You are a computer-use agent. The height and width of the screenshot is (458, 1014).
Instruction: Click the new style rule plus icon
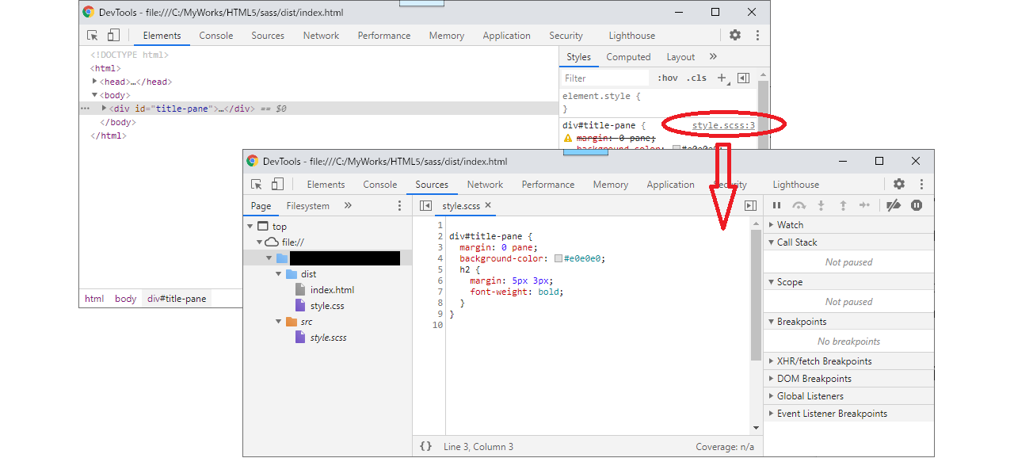point(722,78)
